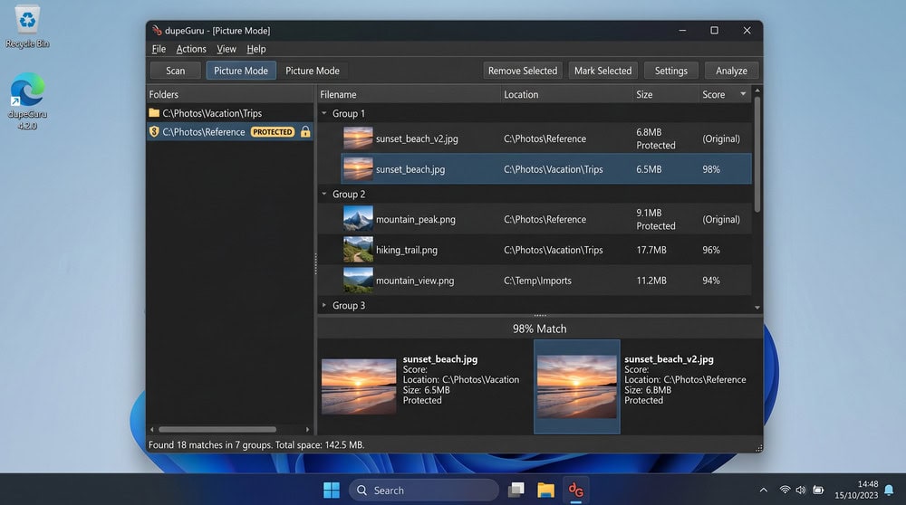
Task: Click the unhighlighted Picture Mode toolbar label
Action: tap(313, 71)
